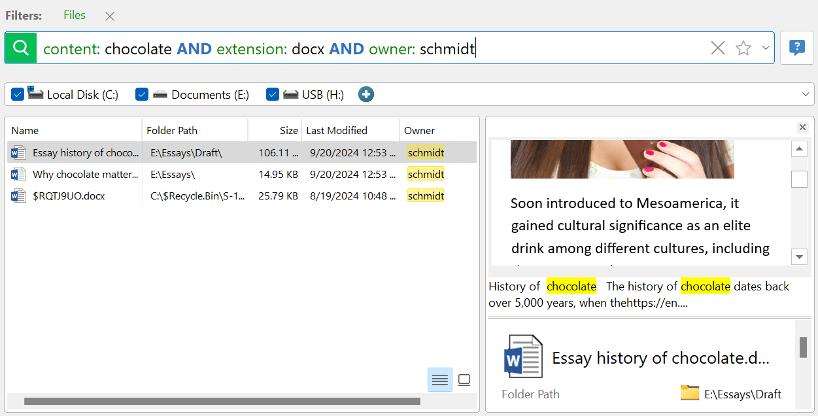Switch to preview thumbnail view icon
This screenshot has height=416, width=818.
tap(464, 380)
